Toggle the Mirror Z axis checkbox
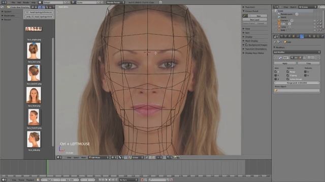Viewport: 325px width, 182px height. 276,79
